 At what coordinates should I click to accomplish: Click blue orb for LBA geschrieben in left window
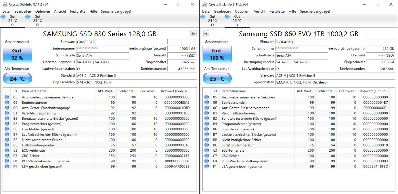(7, 166)
